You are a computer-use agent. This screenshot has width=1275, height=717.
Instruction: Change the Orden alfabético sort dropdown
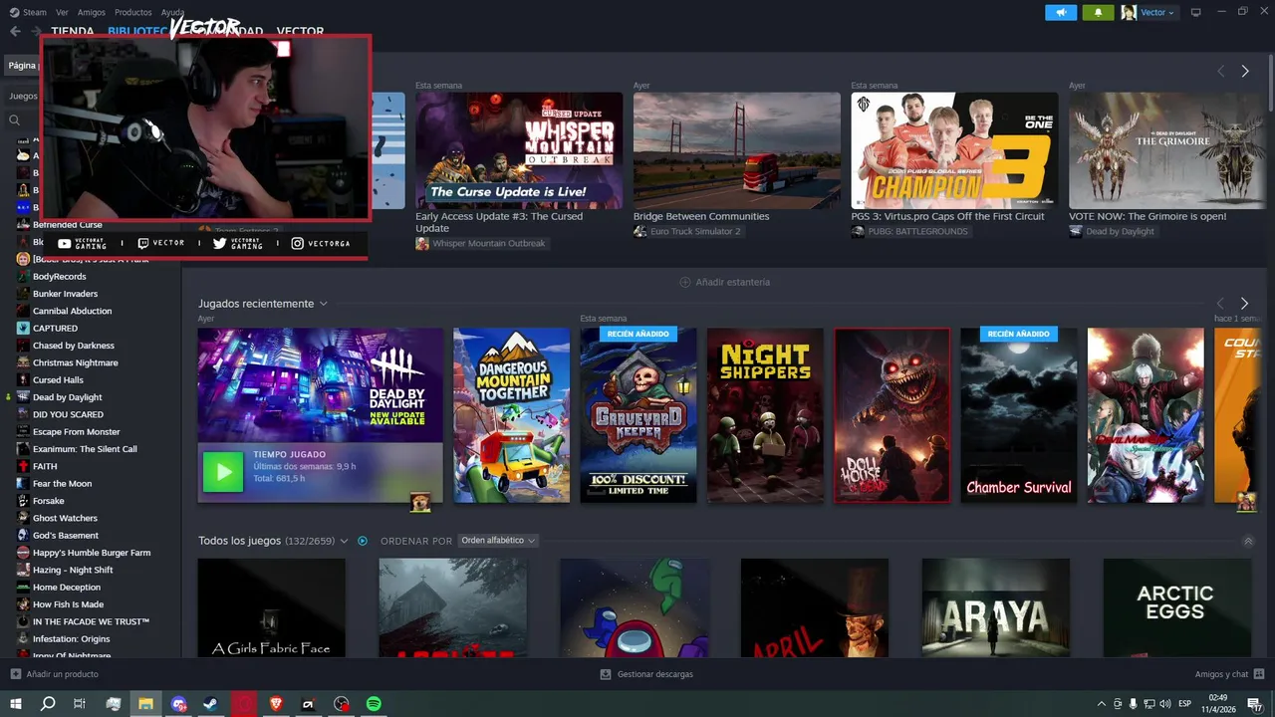(499, 541)
